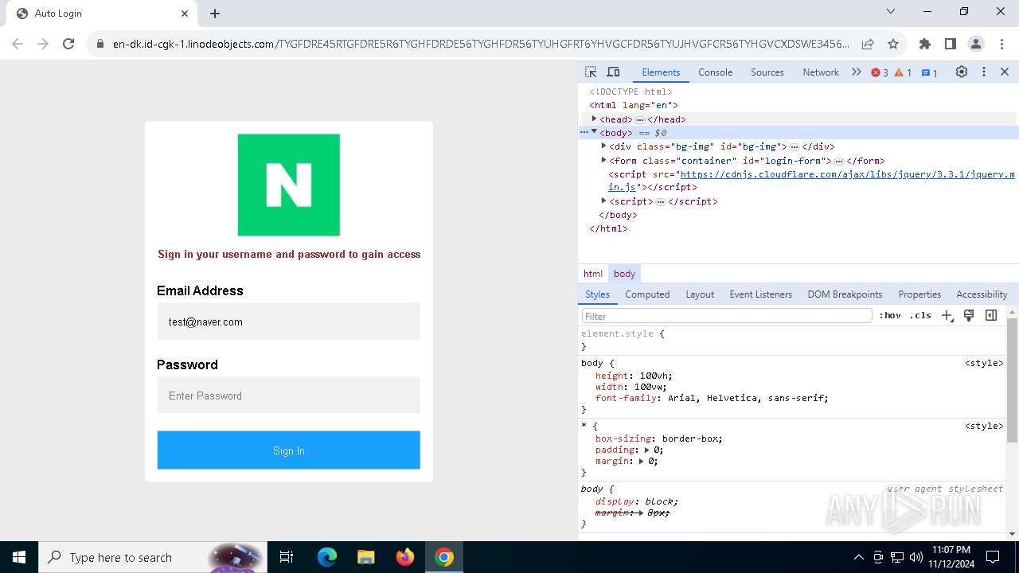Share this page icon in address bar

(x=868, y=44)
